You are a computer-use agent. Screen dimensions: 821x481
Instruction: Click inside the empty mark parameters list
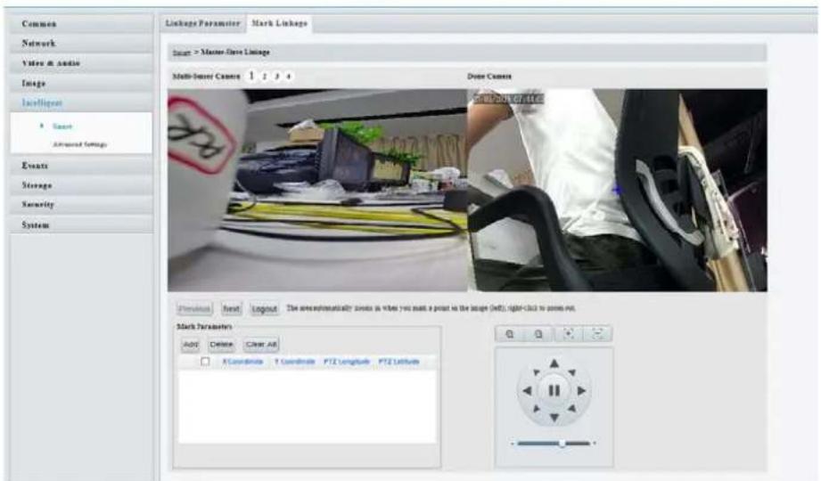308,406
